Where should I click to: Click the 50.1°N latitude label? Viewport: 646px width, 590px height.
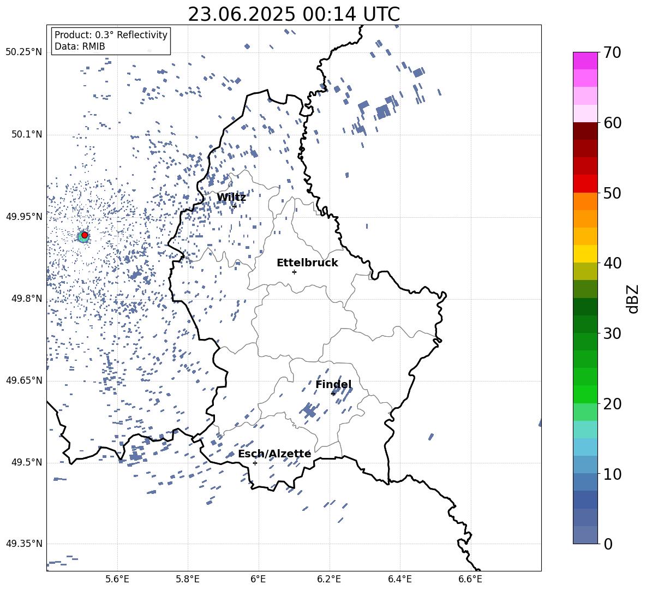26,134
